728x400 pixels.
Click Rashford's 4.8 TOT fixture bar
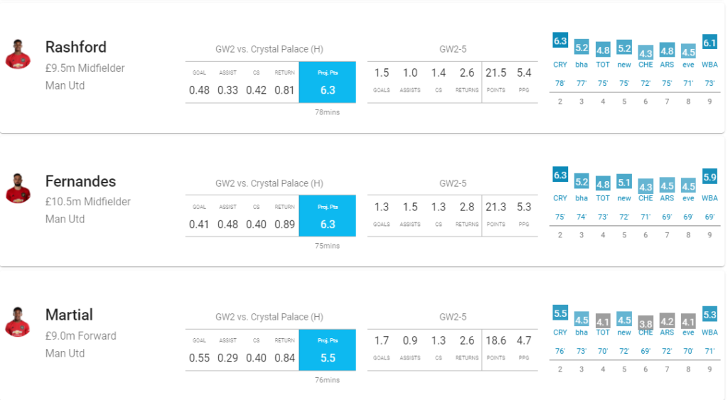click(603, 50)
